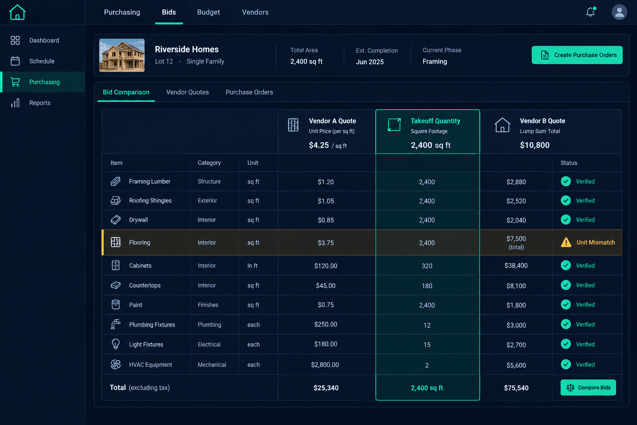
Task: Click the Vendor B Quote house icon
Action: (x=502, y=125)
